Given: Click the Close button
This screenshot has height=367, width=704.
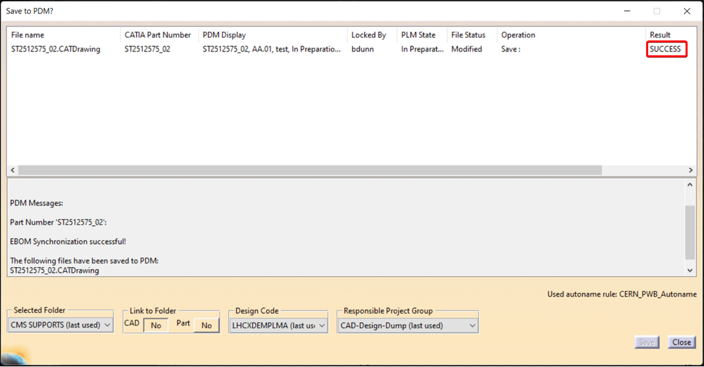Looking at the screenshot, I should tap(681, 343).
